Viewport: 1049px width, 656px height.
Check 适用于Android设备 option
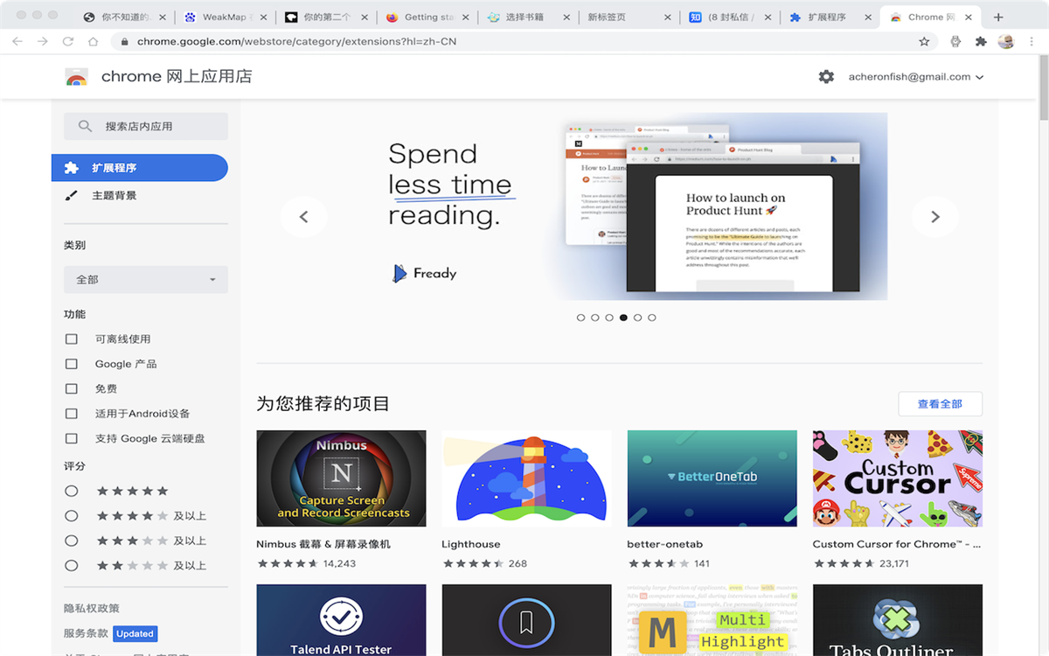tap(72, 414)
